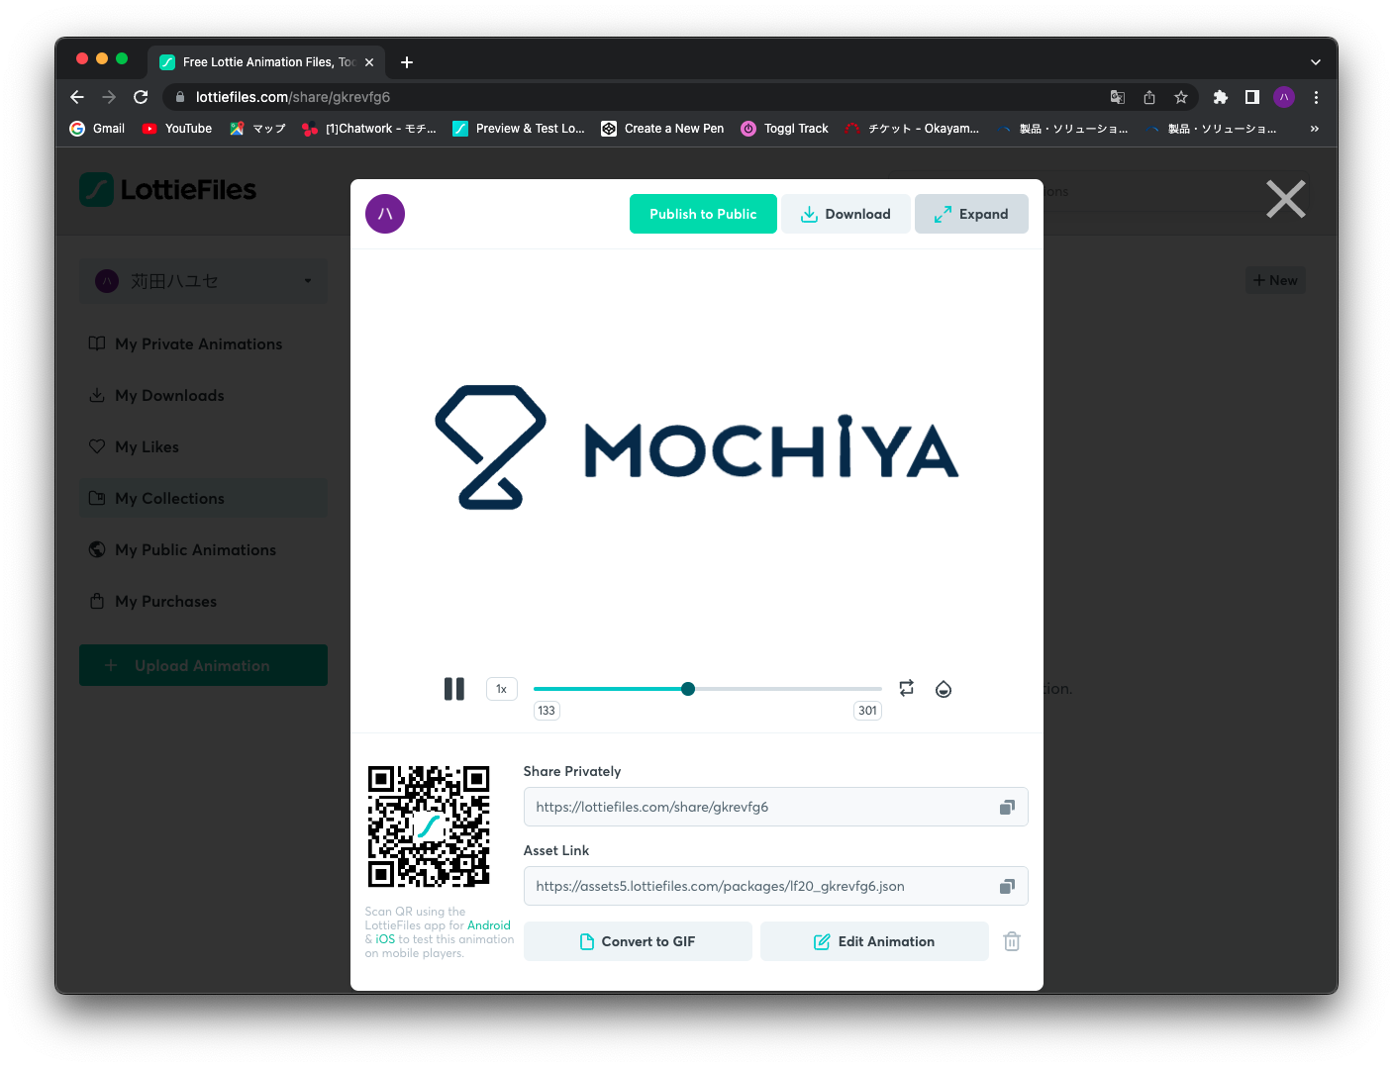The image size is (1393, 1067).
Task: Close the Free Lottie Animation Files tab
Action: tap(369, 62)
